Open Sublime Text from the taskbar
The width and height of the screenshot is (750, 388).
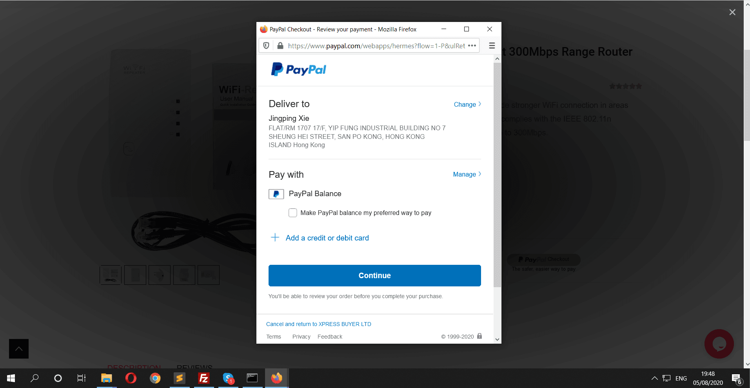point(180,378)
